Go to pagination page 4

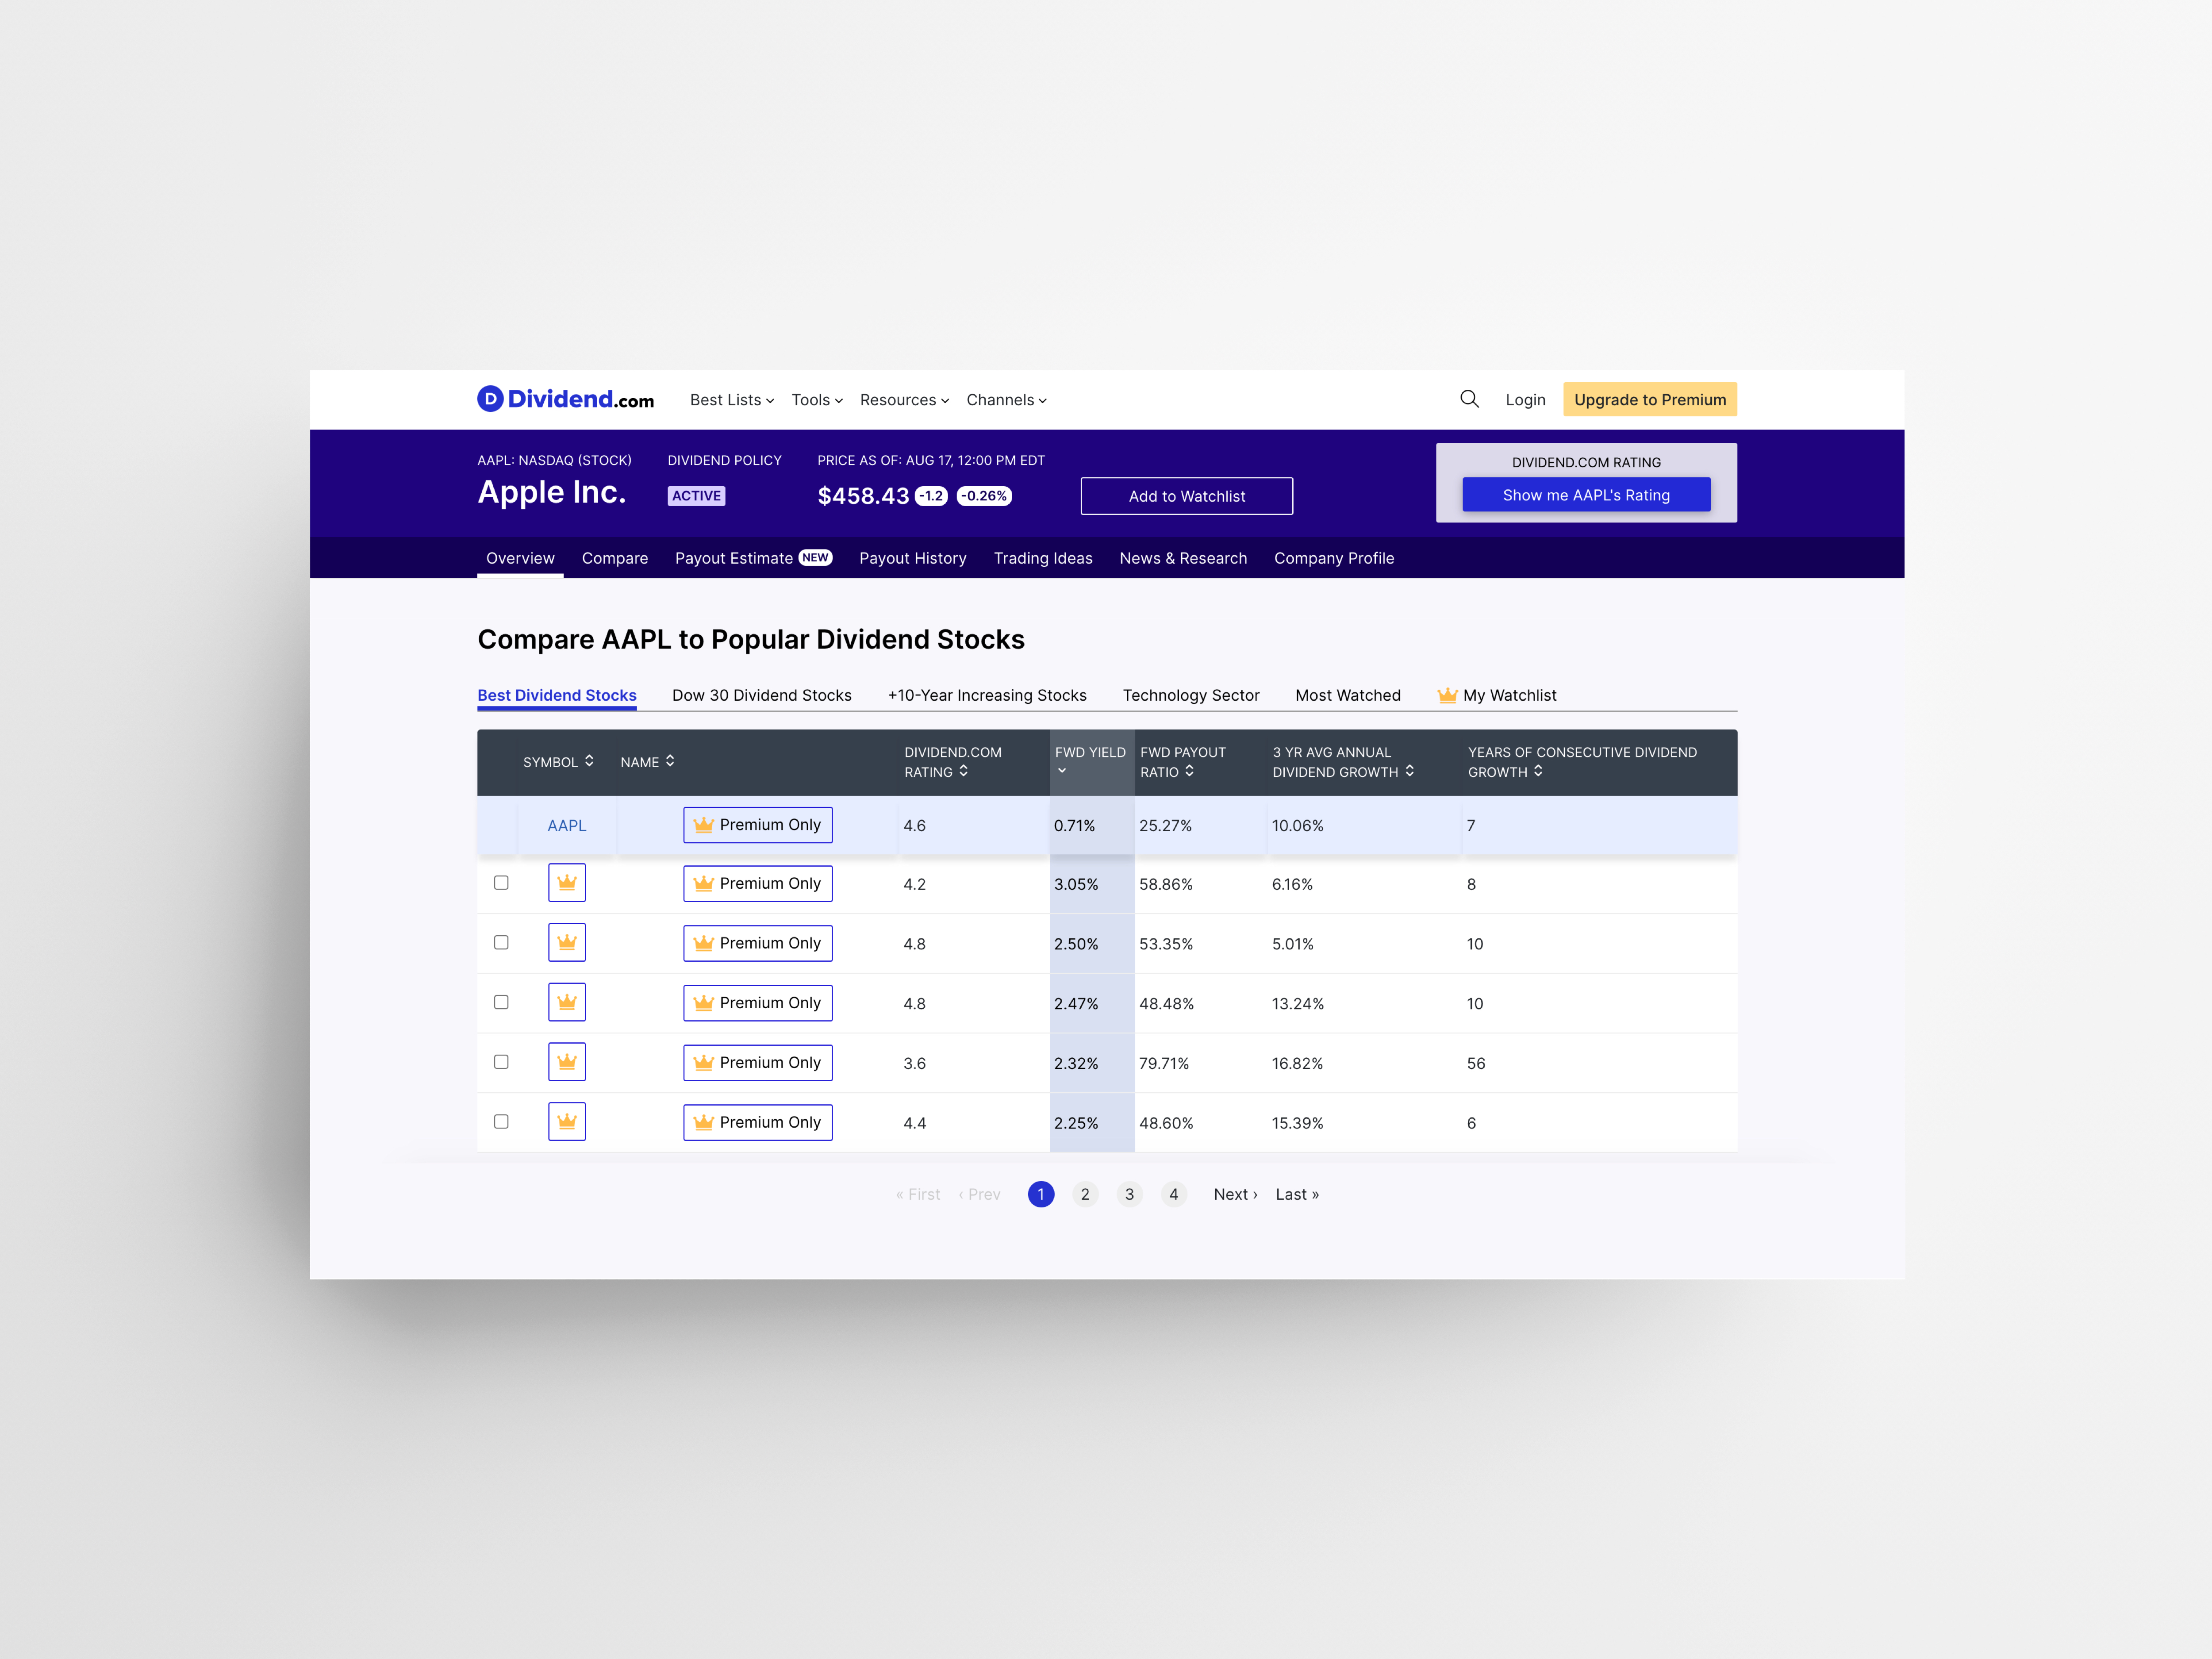point(1174,1194)
